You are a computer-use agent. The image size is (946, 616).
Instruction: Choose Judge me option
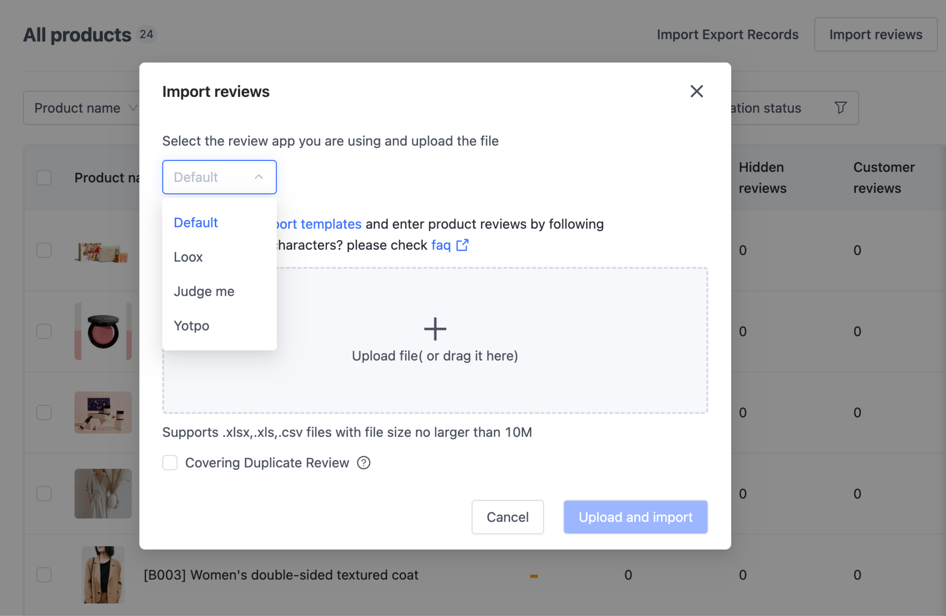point(204,292)
